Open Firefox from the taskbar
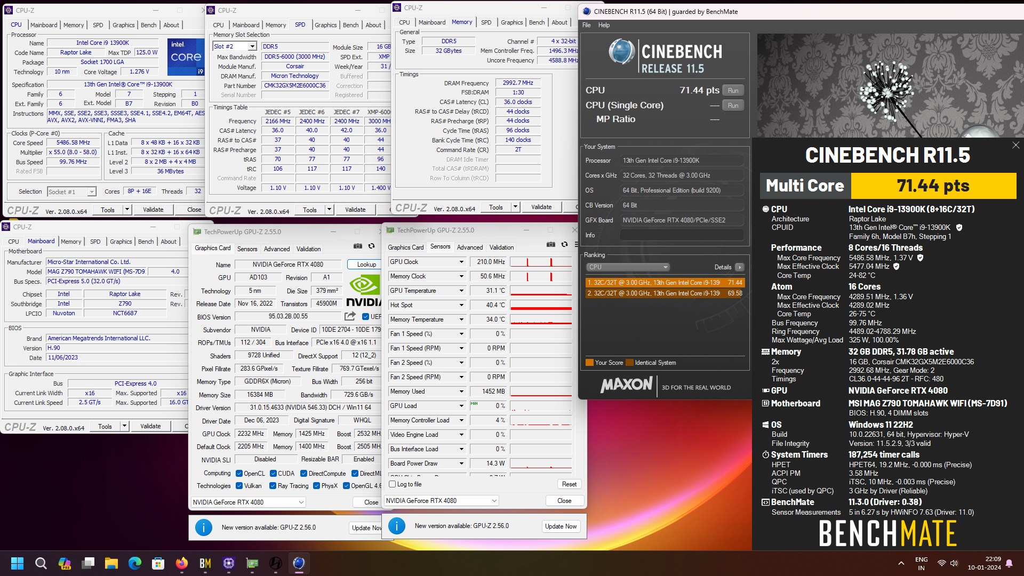The width and height of the screenshot is (1024, 576). point(181,563)
